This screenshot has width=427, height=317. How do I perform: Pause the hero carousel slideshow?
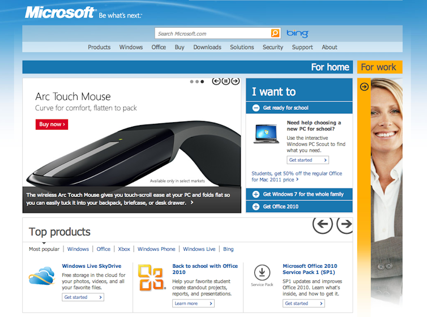point(226,81)
